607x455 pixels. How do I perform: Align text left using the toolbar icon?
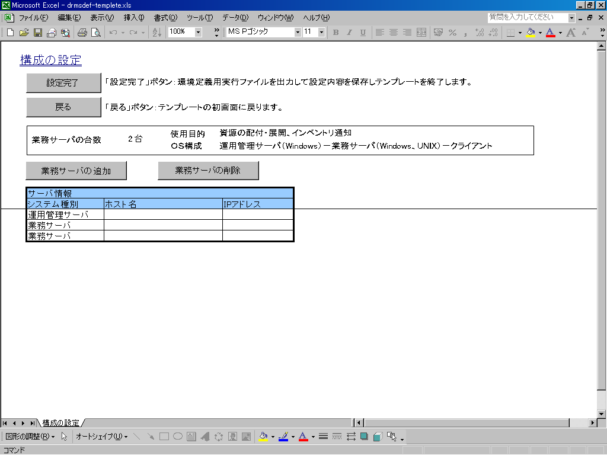pyautogui.click(x=380, y=33)
